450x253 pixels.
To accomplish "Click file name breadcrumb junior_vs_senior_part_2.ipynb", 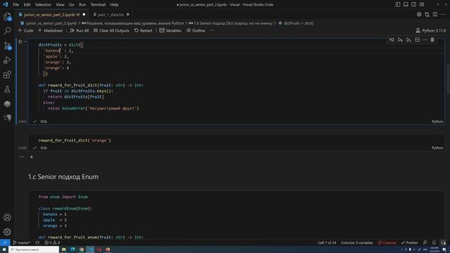I will coord(51,23).
